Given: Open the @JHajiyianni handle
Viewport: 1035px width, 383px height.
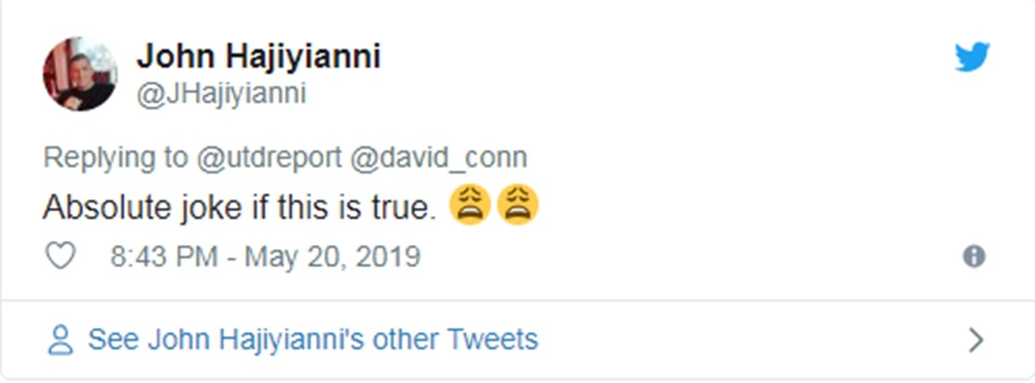Looking at the screenshot, I should pos(221,94).
